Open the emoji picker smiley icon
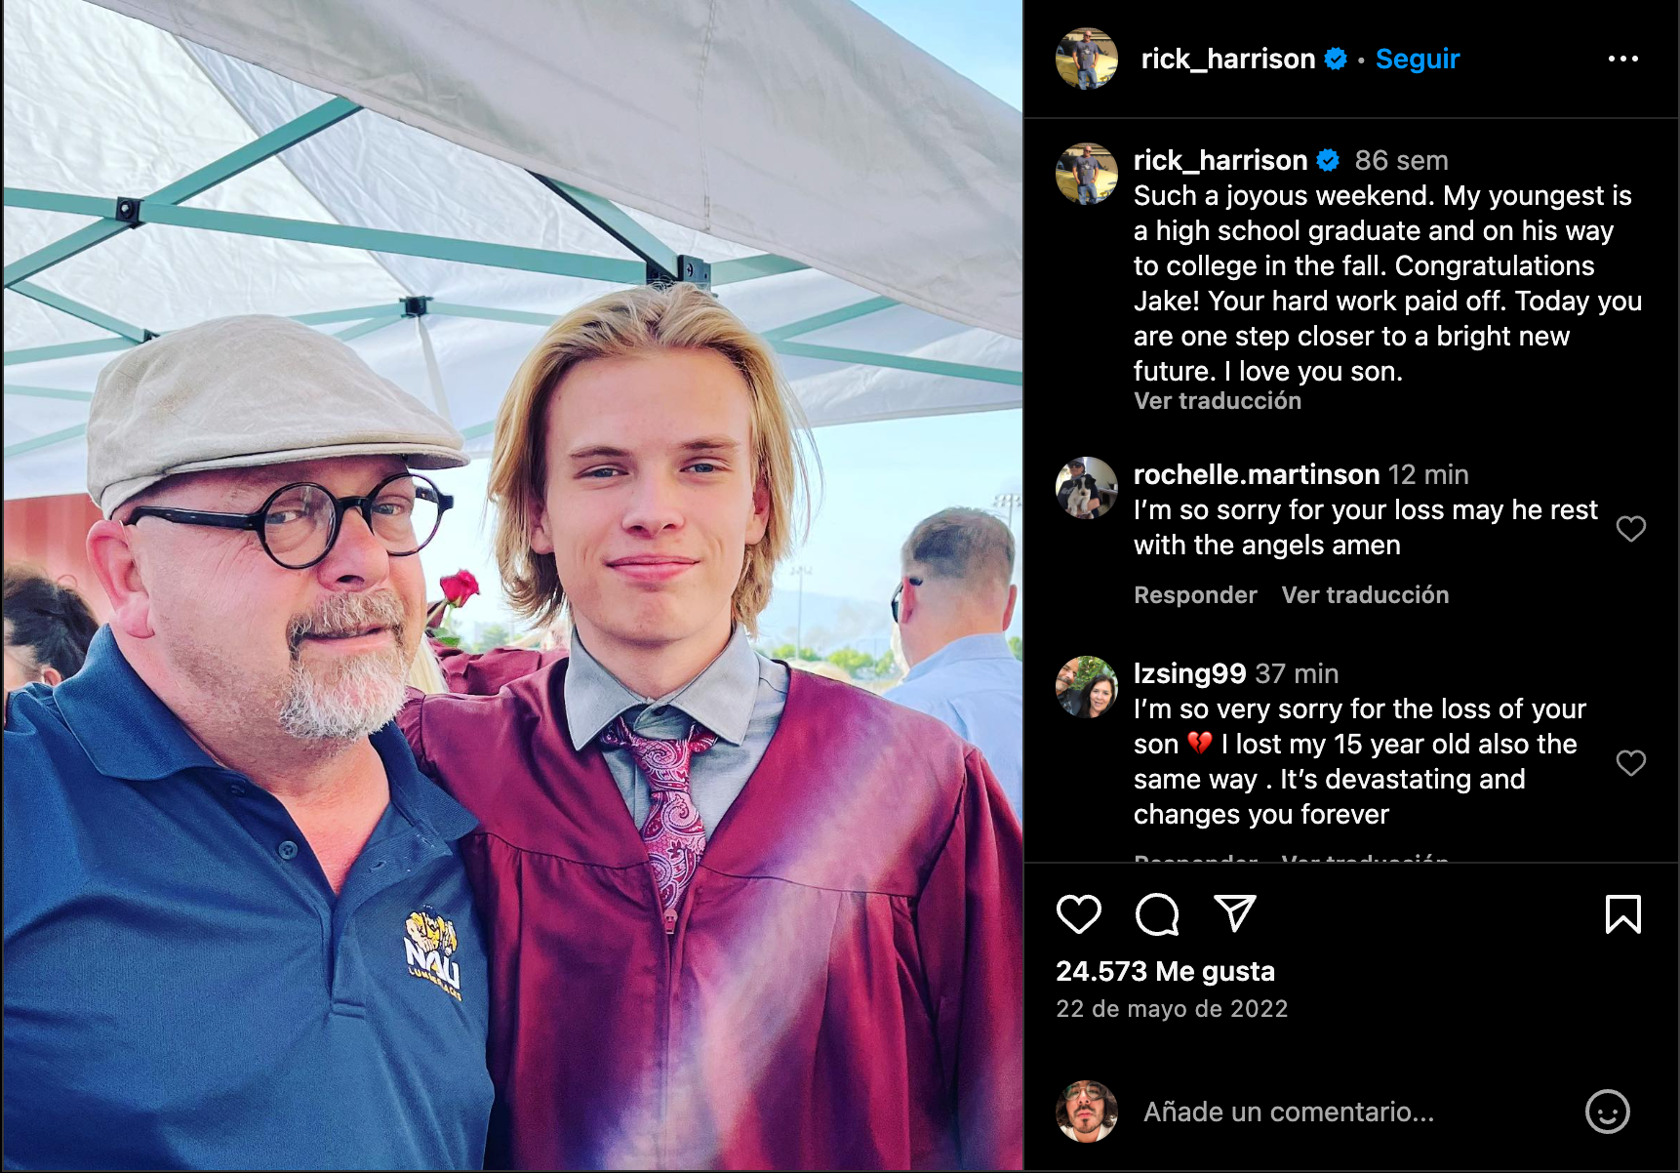Screen dimensions: 1680x1173 1607,1112
